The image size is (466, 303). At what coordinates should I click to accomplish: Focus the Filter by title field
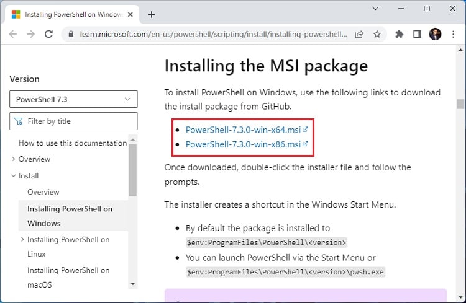(73, 121)
